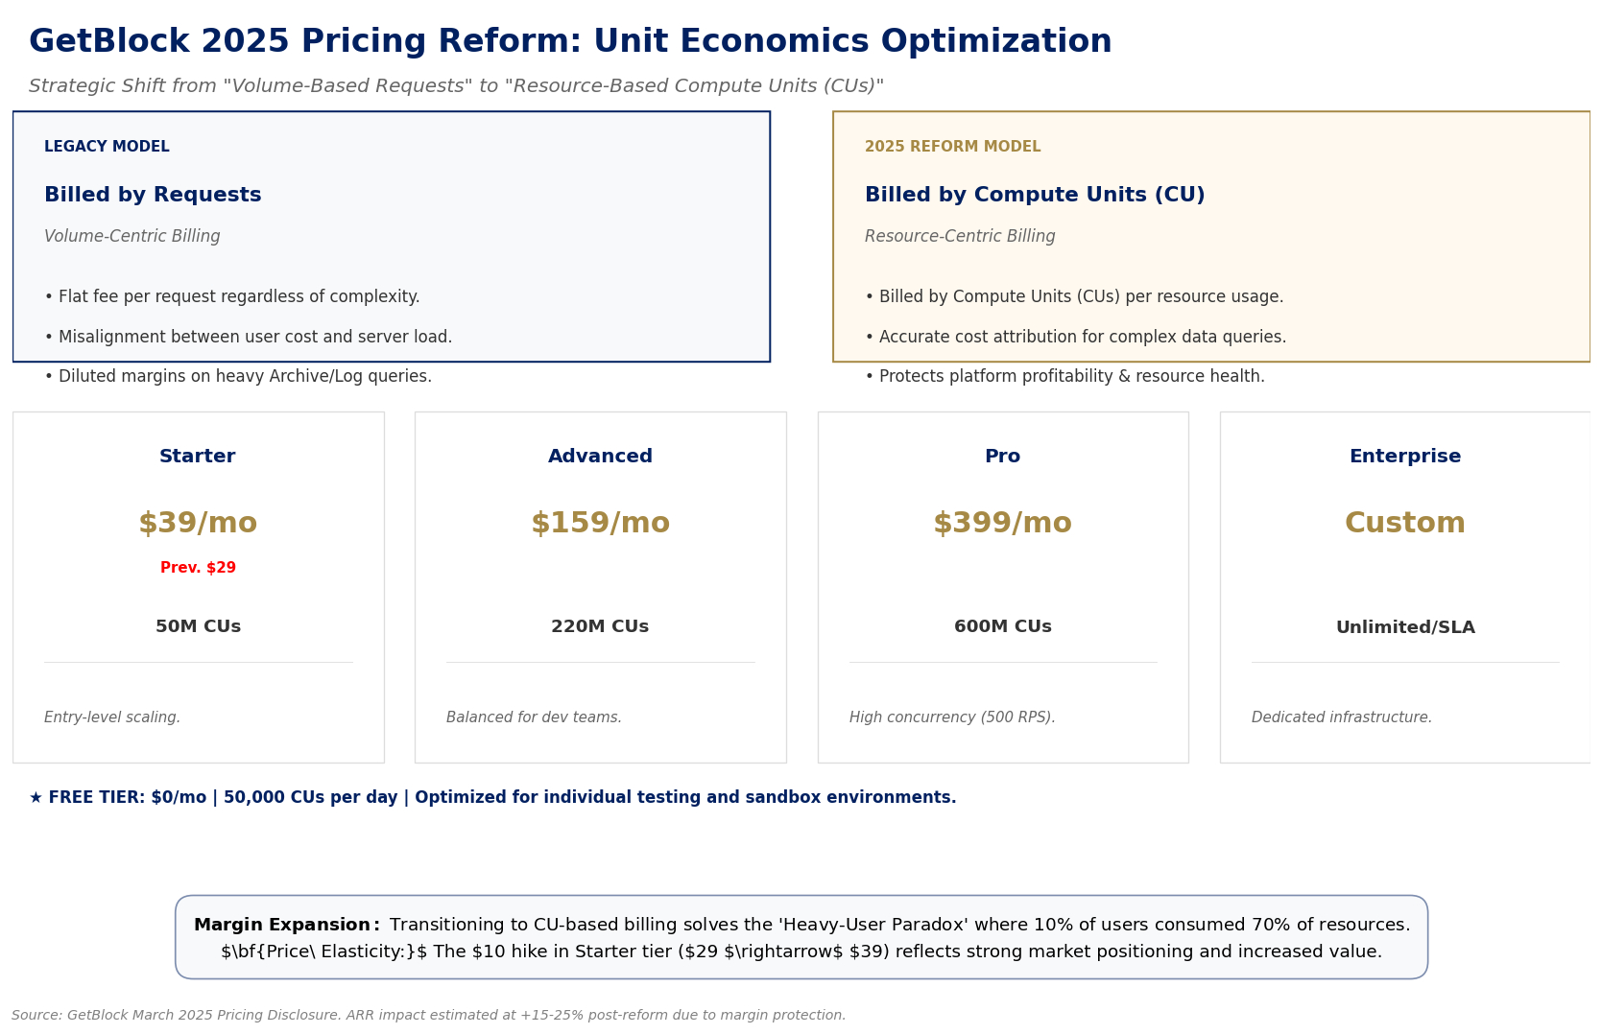Select the Pro plan heading
Image resolution: width=1602 pixels, height=1034 pixels.
pos(1002,457)
